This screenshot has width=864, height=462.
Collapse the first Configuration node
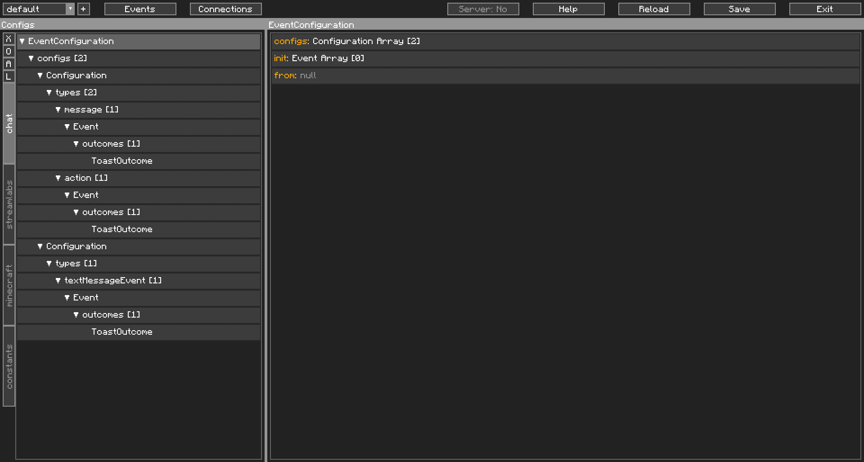[x=40, y=76]
